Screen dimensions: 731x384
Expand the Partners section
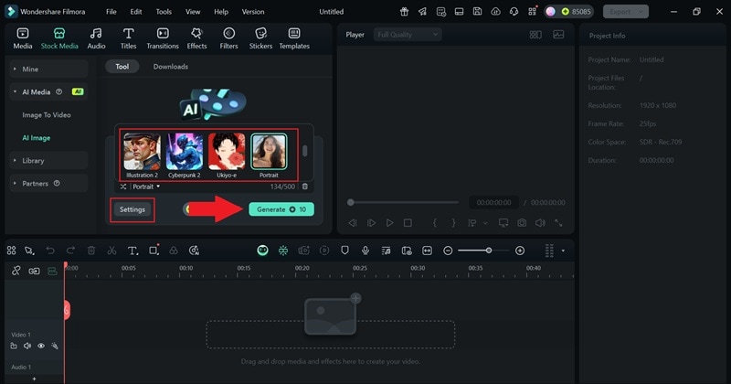click(48, 184)
